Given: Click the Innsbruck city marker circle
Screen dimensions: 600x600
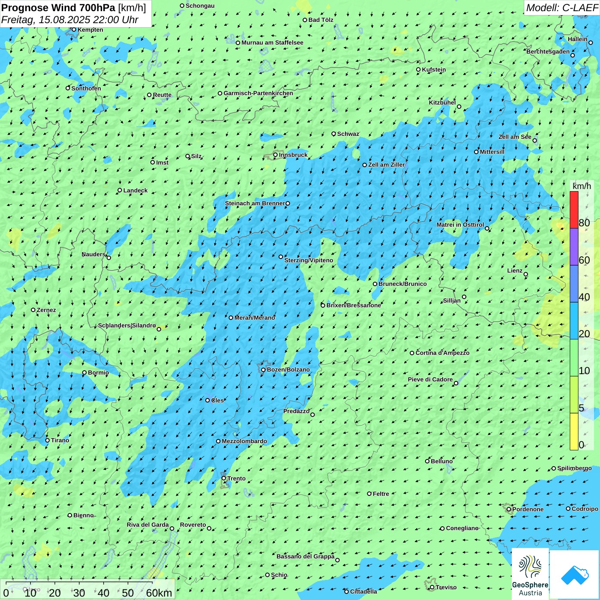Looking at the screenshot, I should [276, 155].
